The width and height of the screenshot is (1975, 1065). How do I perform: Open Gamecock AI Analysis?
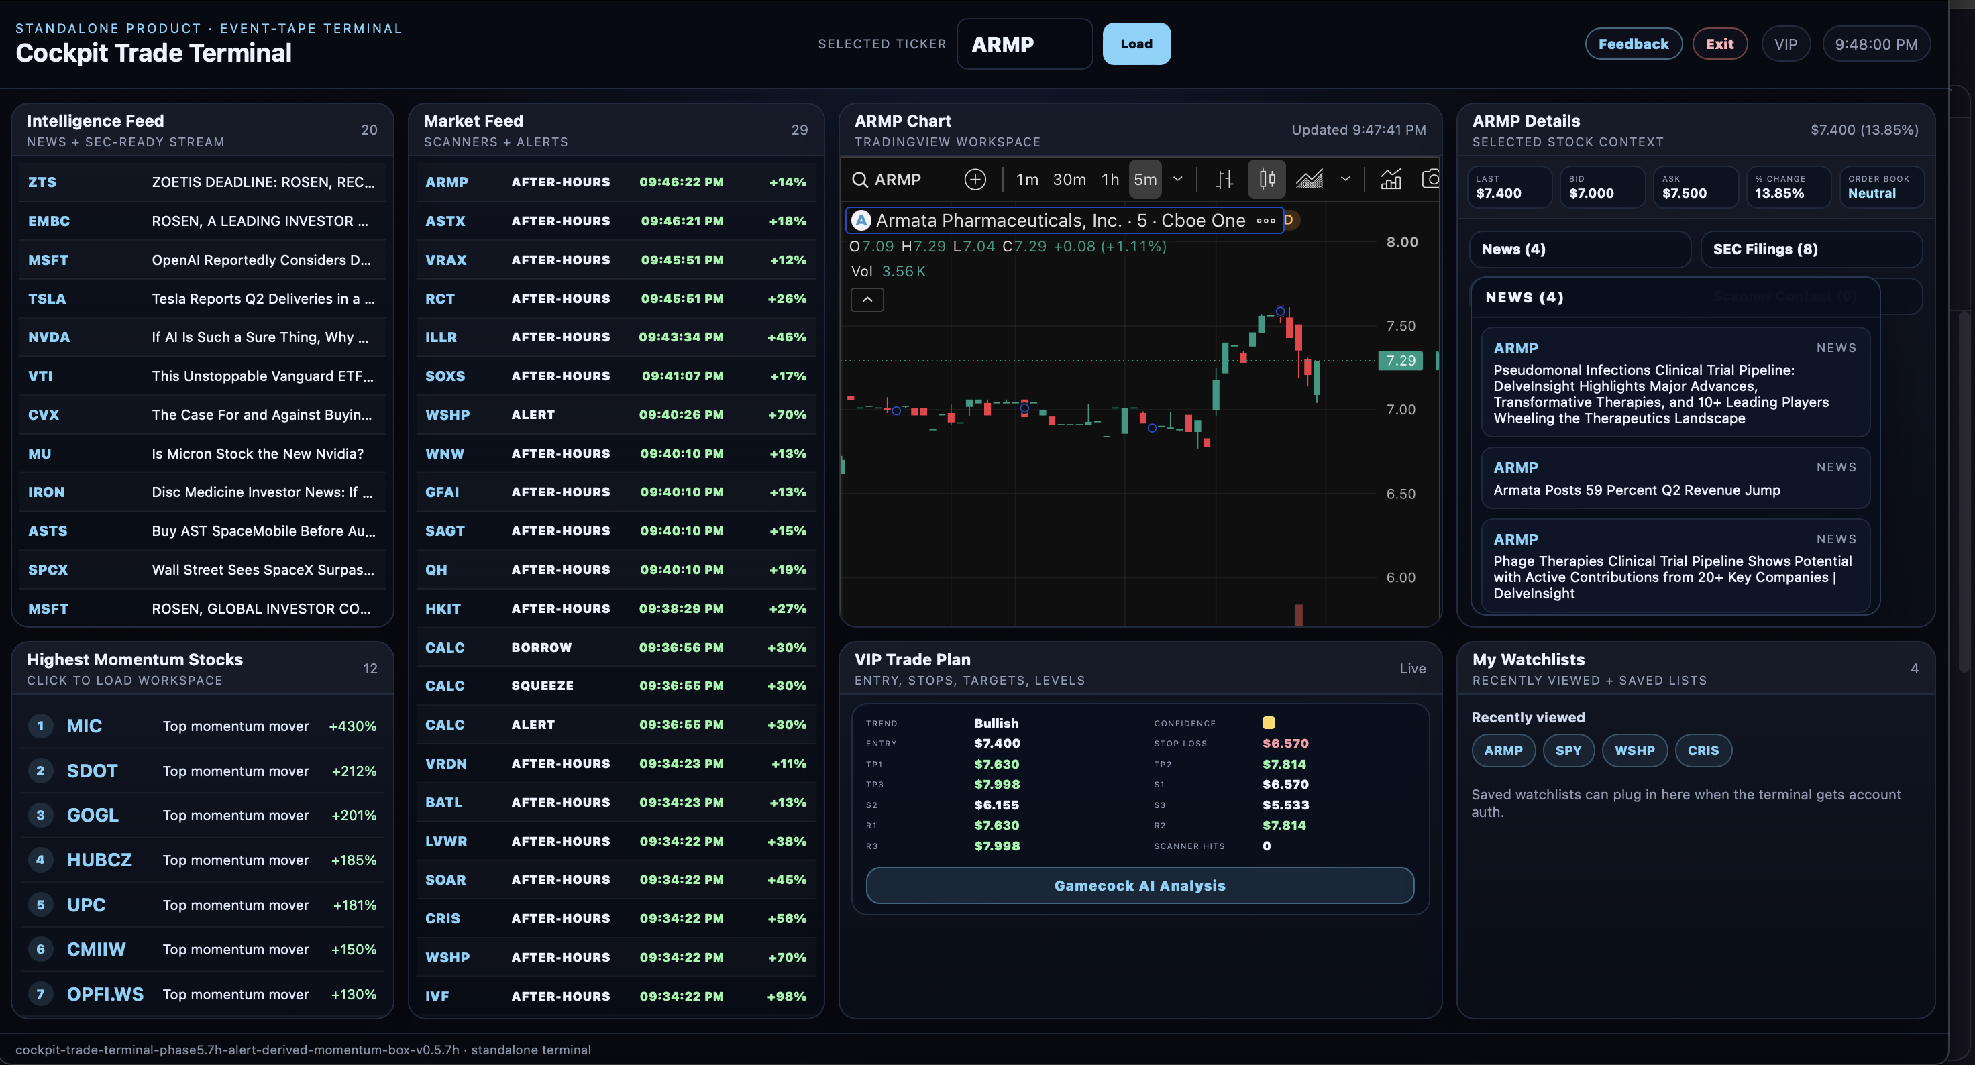coord(1140,886)
